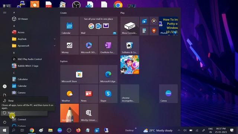The height and width of the screenshot is (134, 238).
Task: Choose Sleep from the power menu
Action: coord(24,100)
